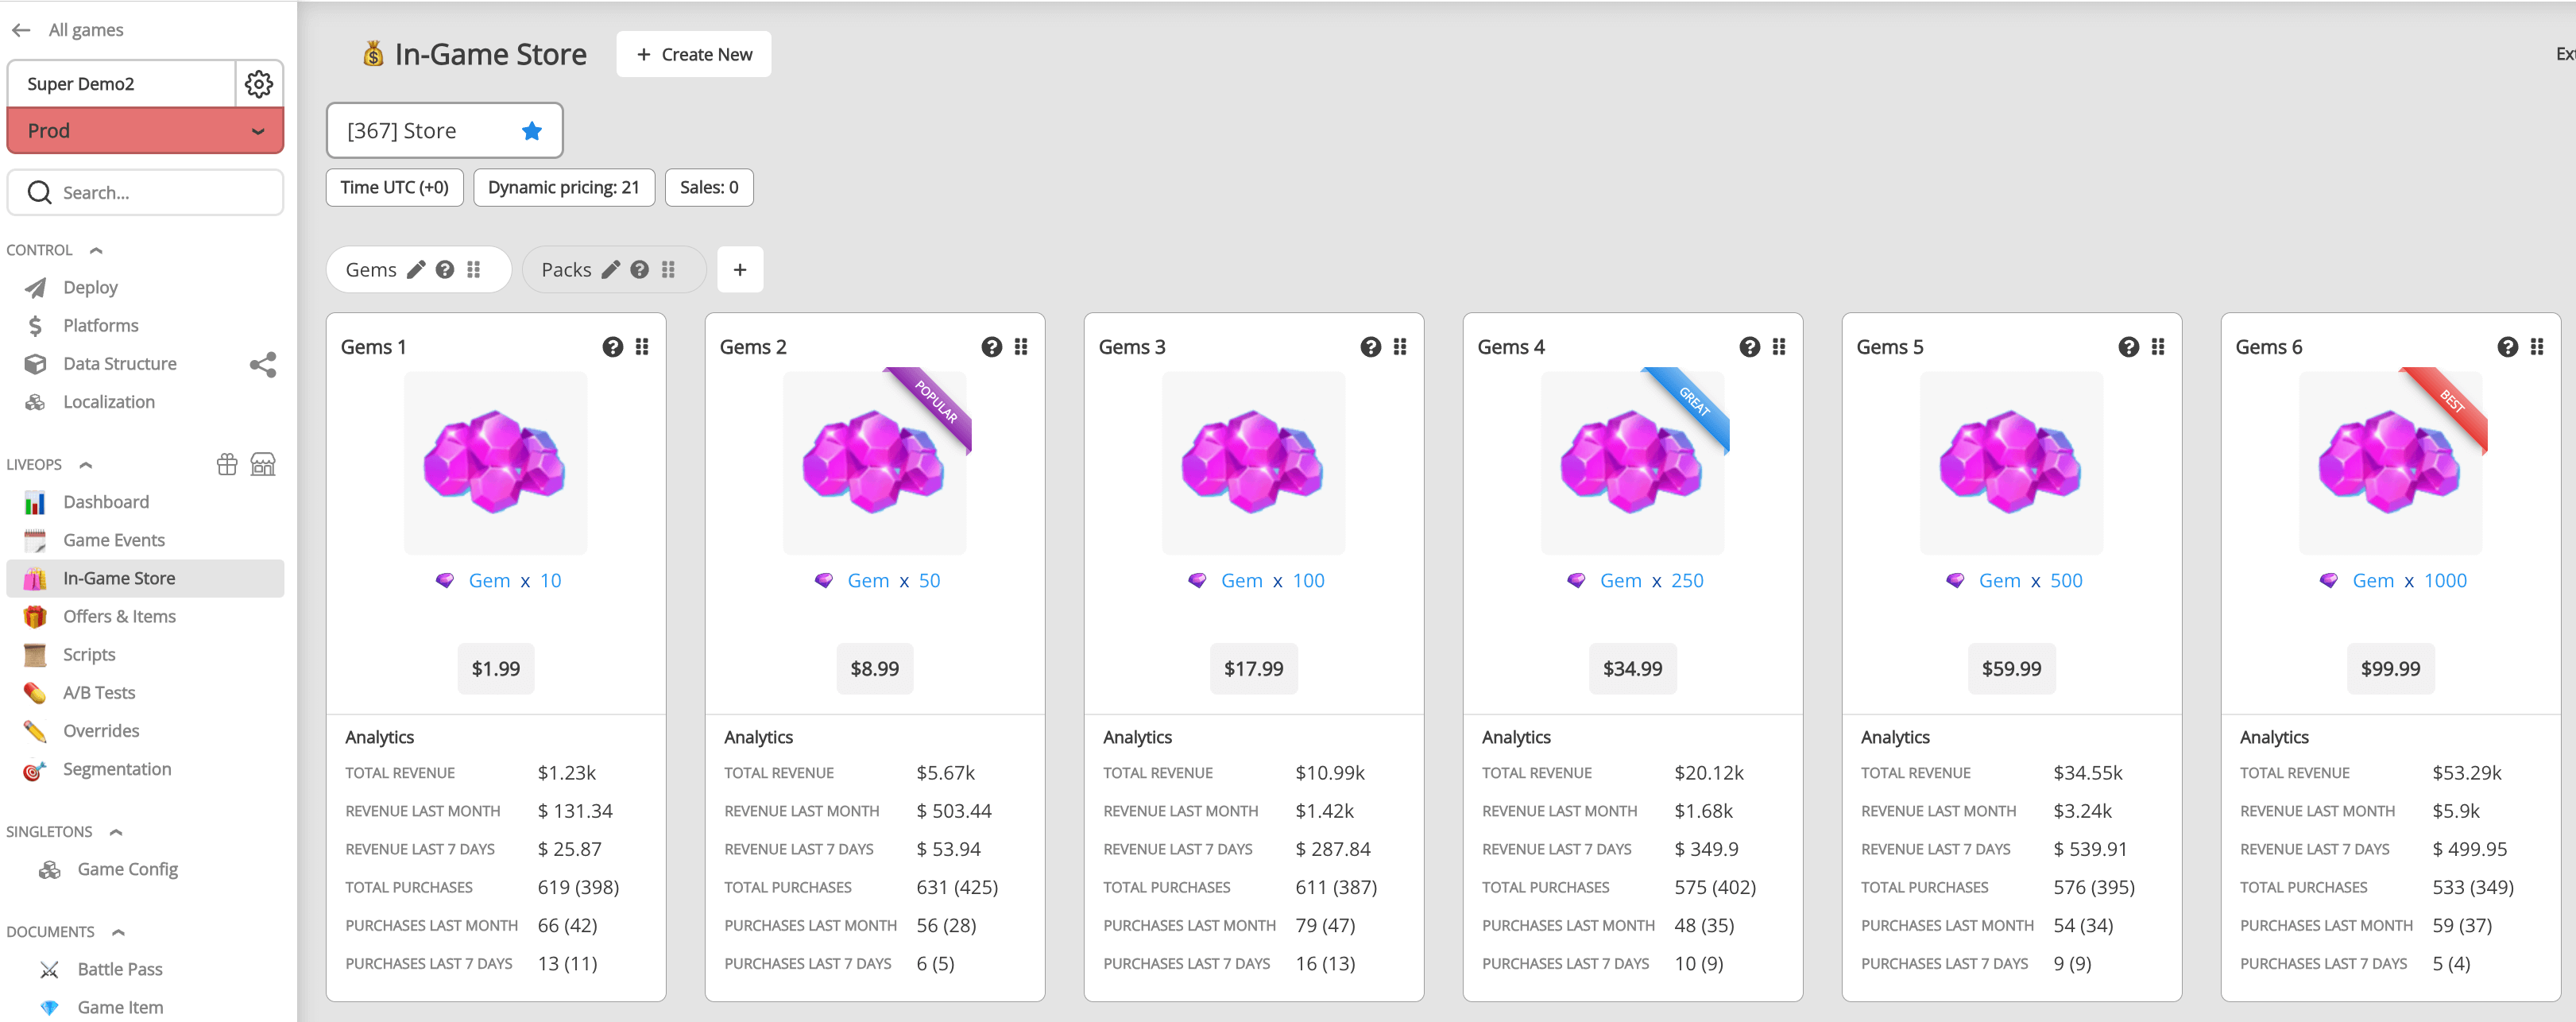Collapse the CONTROL section

tap(96, 251)
